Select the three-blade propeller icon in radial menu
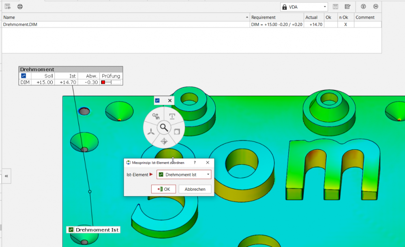Screen dimensions: 405x247 coord(150,131)
